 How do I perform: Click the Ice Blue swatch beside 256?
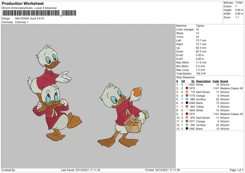coord(187,125)
